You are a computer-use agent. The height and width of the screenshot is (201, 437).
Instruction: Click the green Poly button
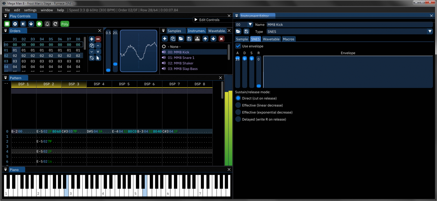65,24
